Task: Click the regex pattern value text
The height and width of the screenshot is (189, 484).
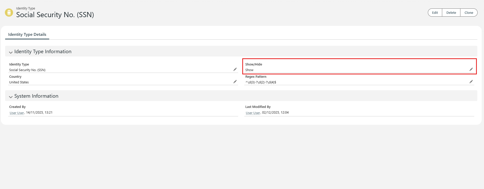Action: pos(261,82)
